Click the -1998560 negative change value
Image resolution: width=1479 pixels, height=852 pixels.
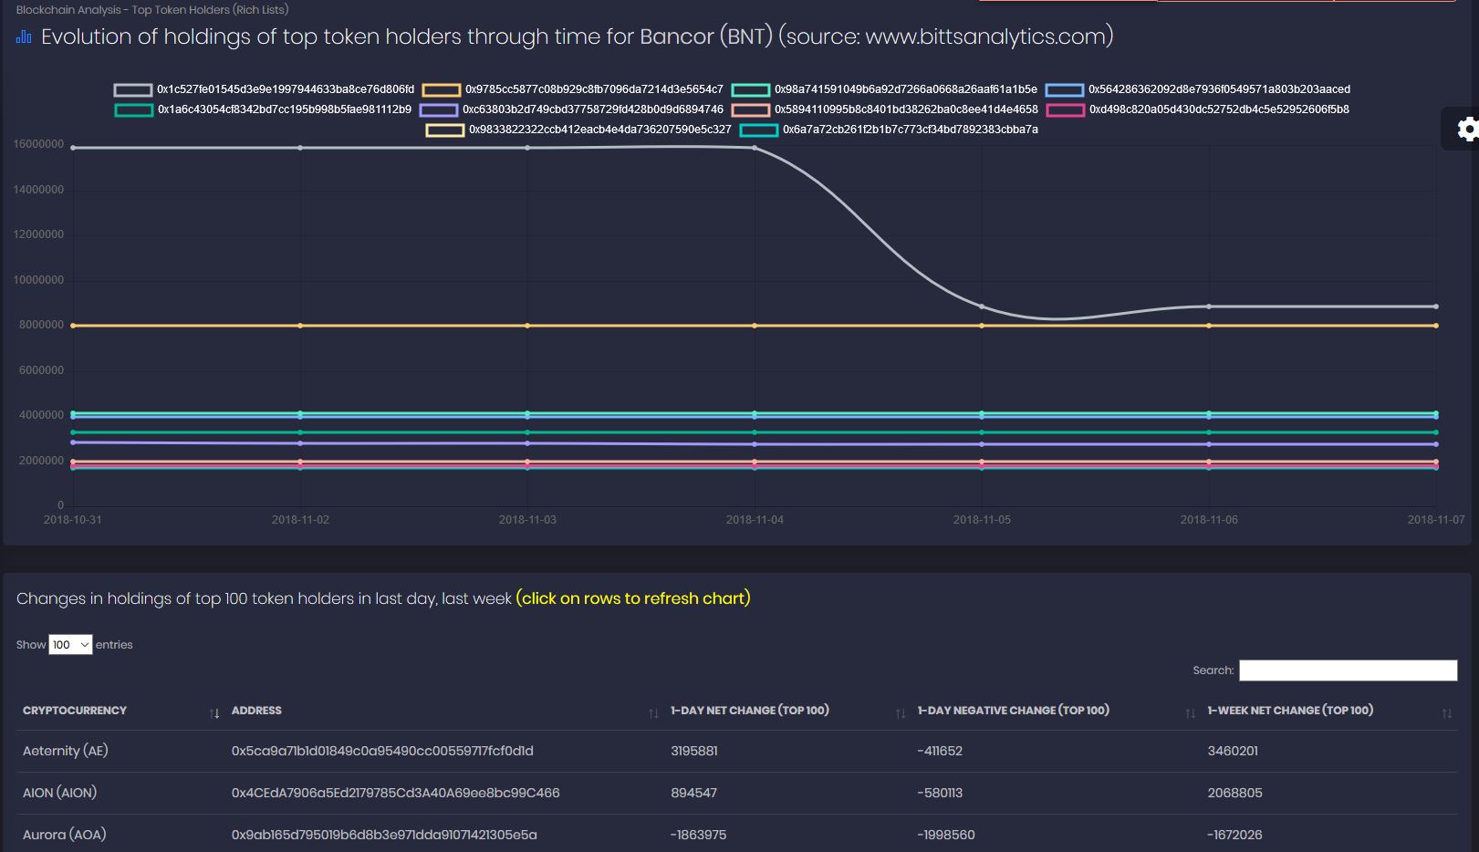(946, 835)
